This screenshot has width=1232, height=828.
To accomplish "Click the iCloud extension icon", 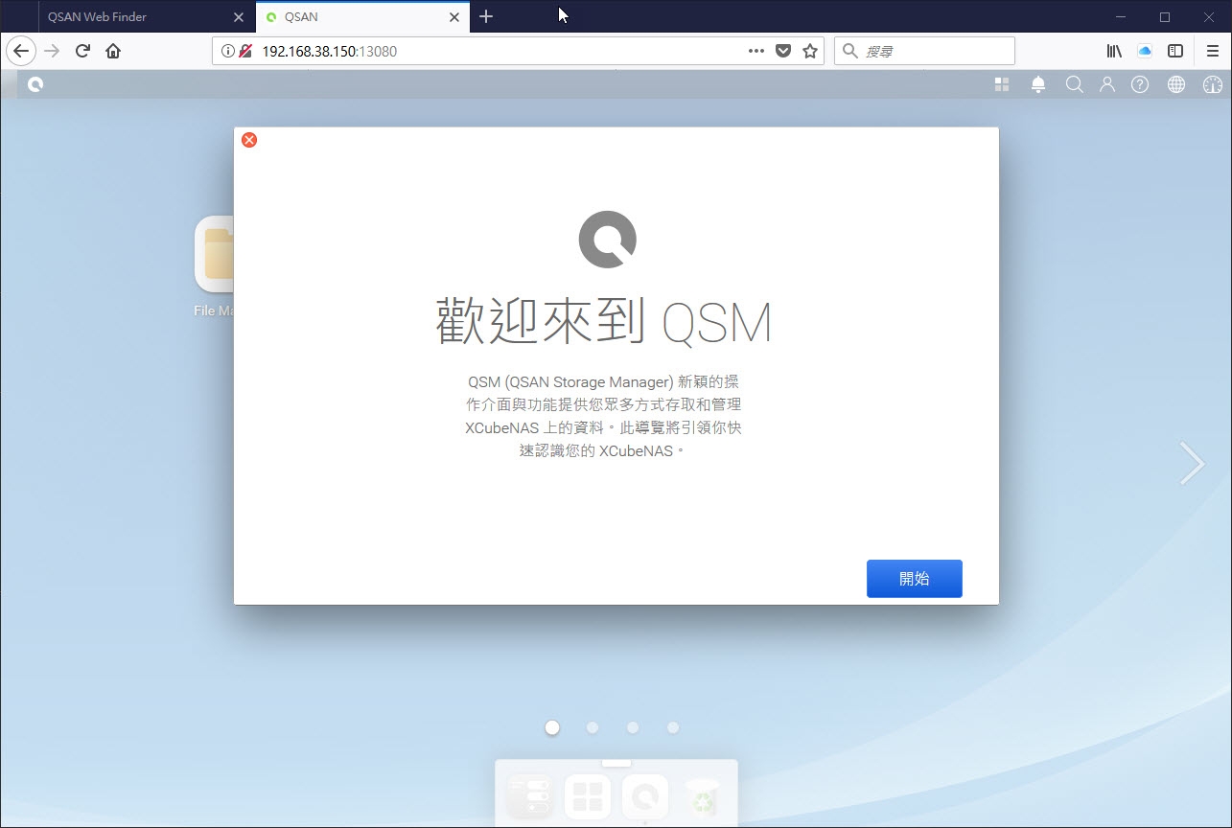I will [1145, 51].
